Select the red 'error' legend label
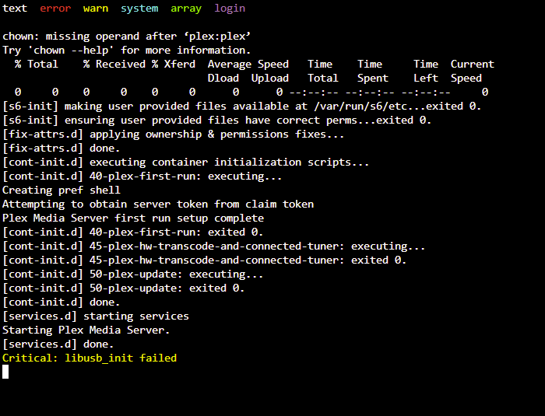The height and width of the screenshot is (416, 545). pyautogui.click(x=55, y=8)
